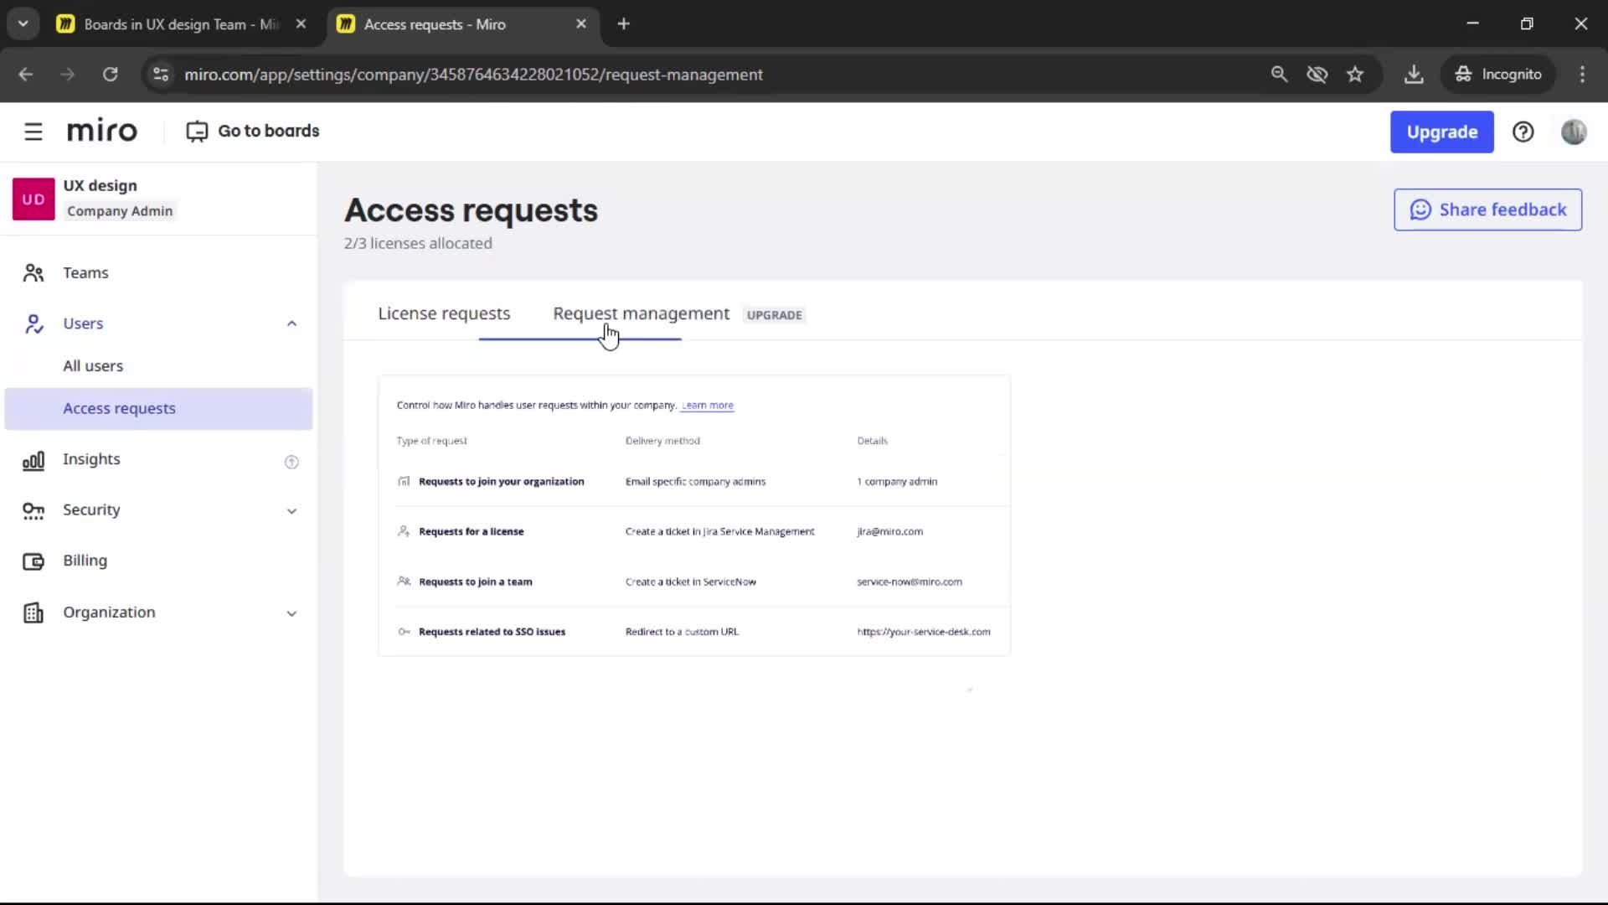This screenshot has height=905, width=1608.
Task: Collapse the Users section chevron
Action: pos(291,323)
